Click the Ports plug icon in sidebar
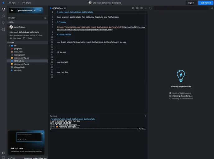The image size is (214, 159). click(3, 23)
